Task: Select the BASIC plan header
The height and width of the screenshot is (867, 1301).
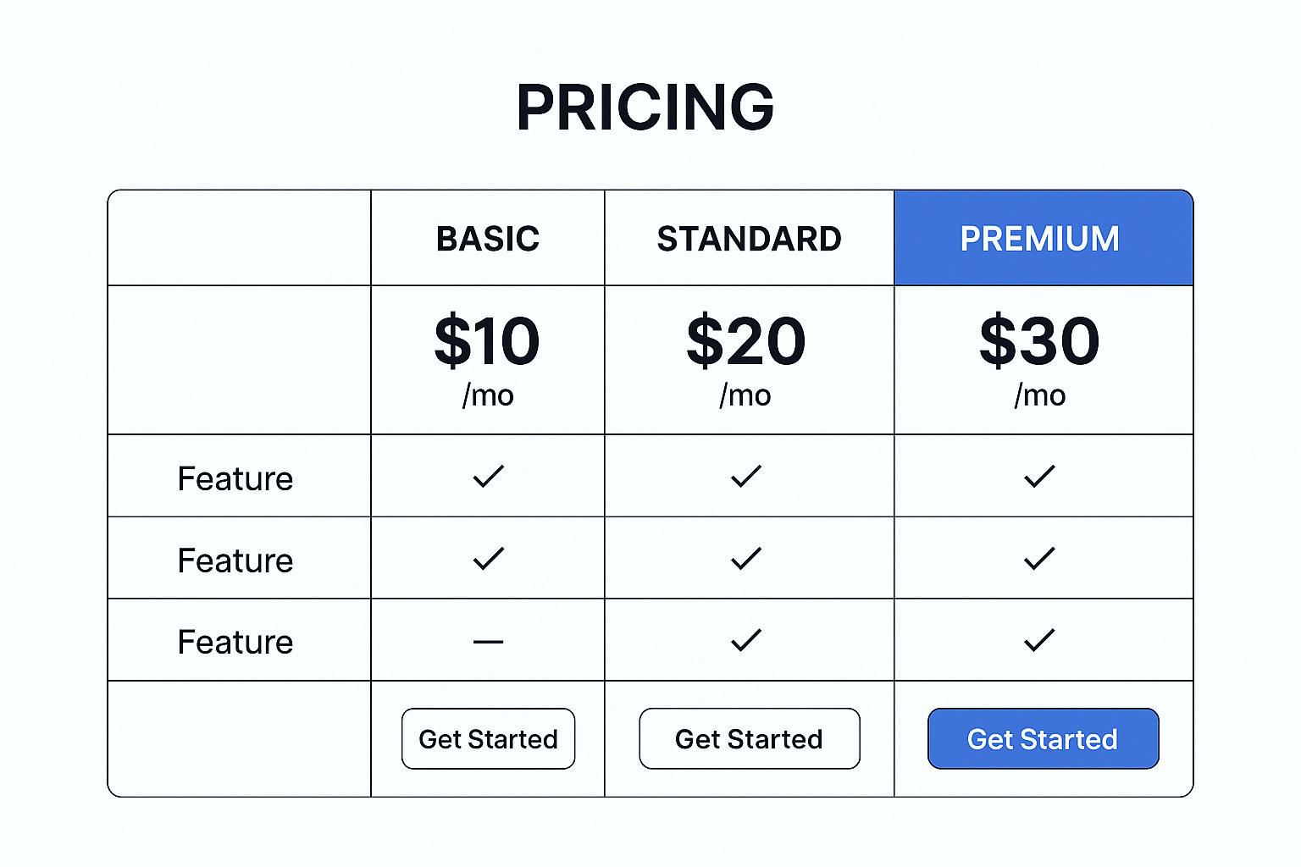Action: 488,239
